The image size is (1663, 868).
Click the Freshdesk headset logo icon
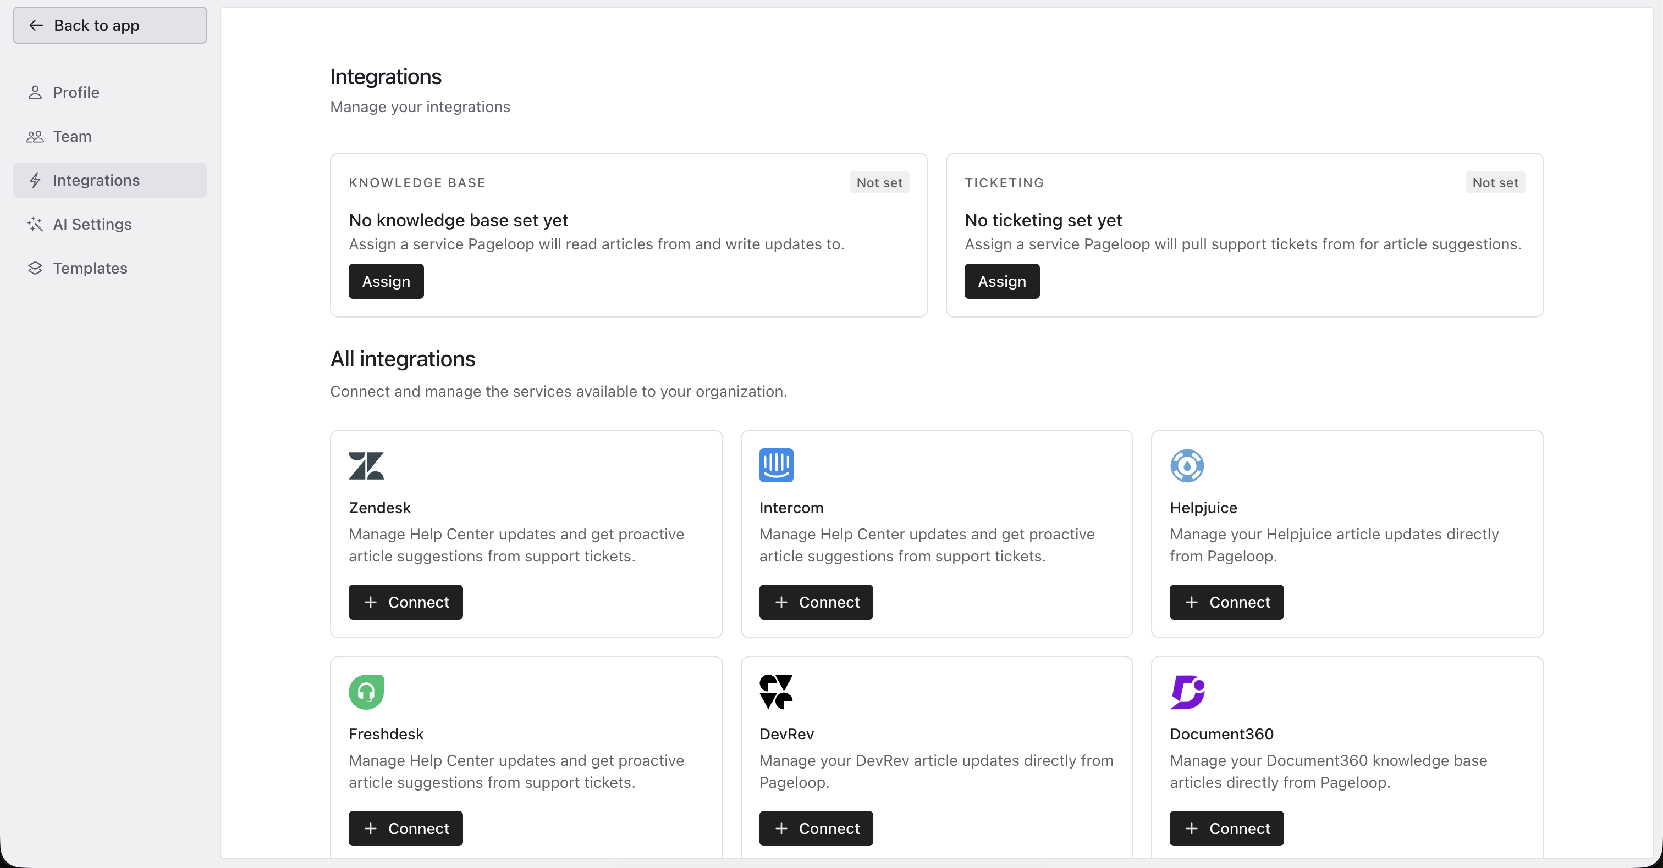366,691
